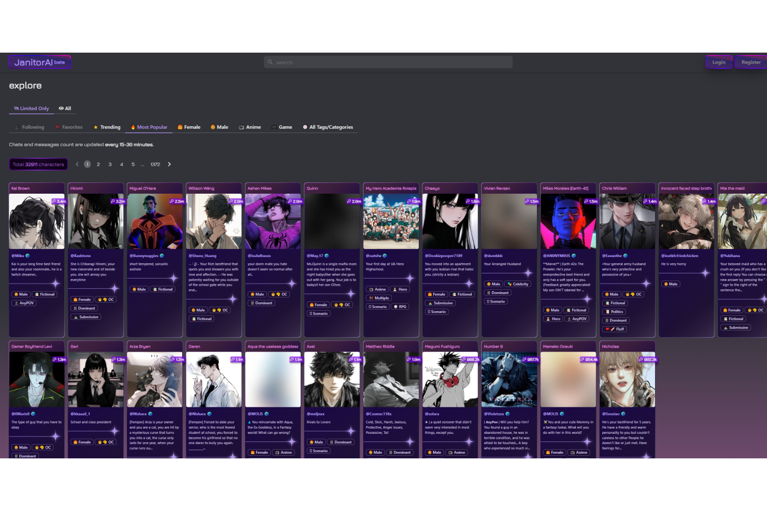Switch to the All visibility filter
This screenshot has width=767, height=511.
coord(65,108)
